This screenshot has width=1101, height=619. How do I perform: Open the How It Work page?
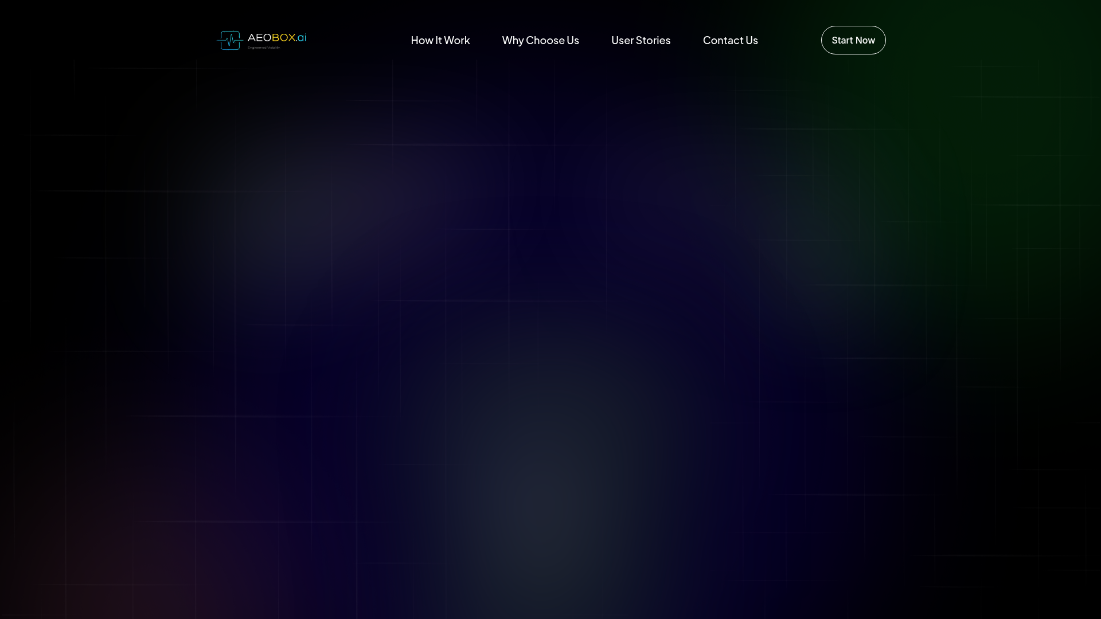440,40
